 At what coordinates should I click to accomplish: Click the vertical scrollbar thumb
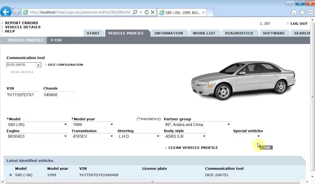click(x=312, y=96)
